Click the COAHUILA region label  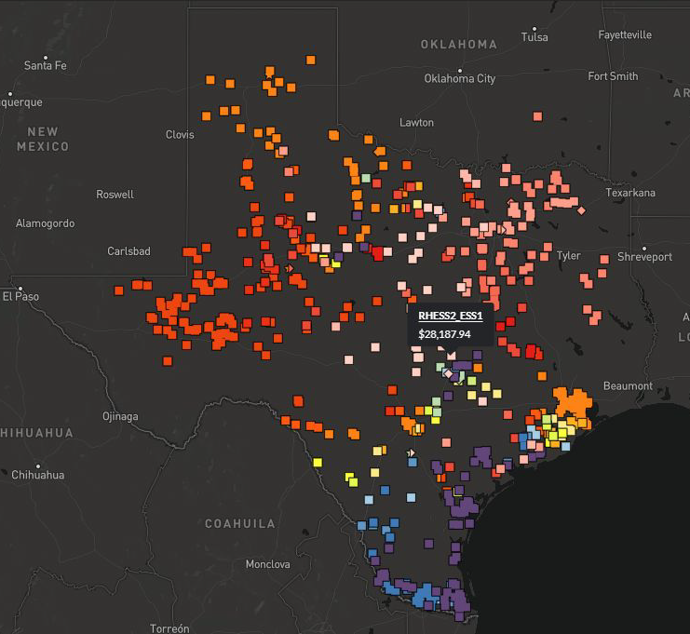coord(239,524)
